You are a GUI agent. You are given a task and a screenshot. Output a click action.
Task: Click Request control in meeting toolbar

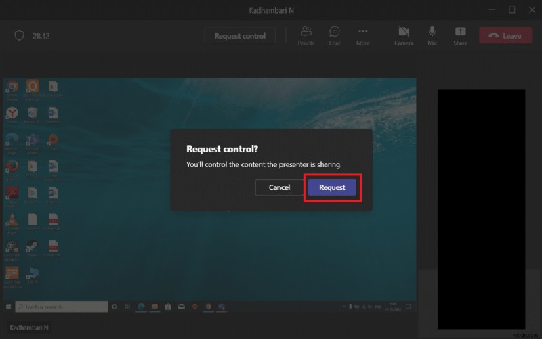pos(241,36)
